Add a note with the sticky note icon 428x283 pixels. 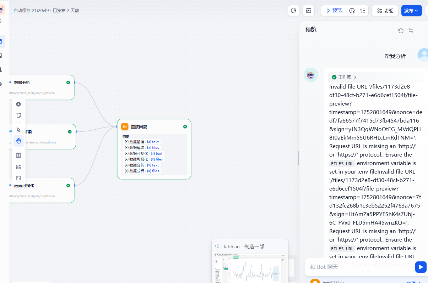click(x=18, y=115)
